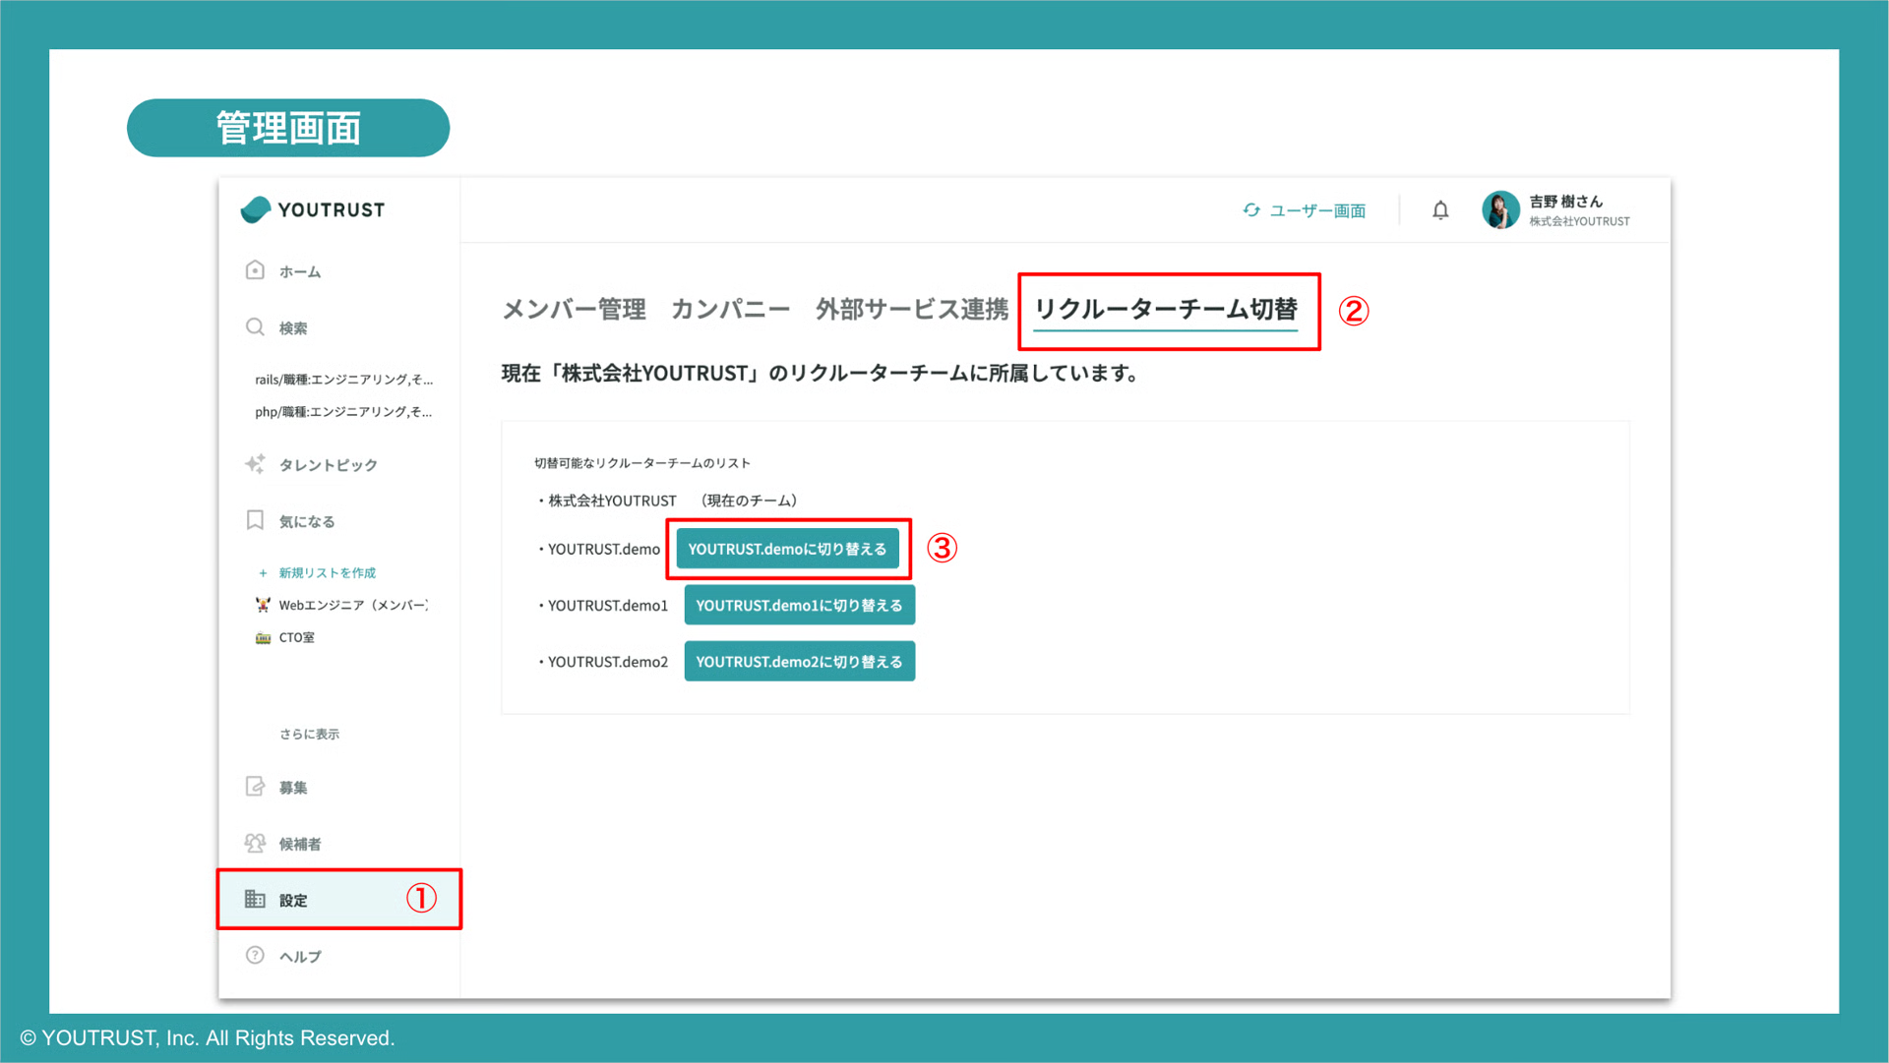Click the plus icon for 新規リストを作成
The height and width of the screenshot is (1063, 1889).
click(263, 573)
